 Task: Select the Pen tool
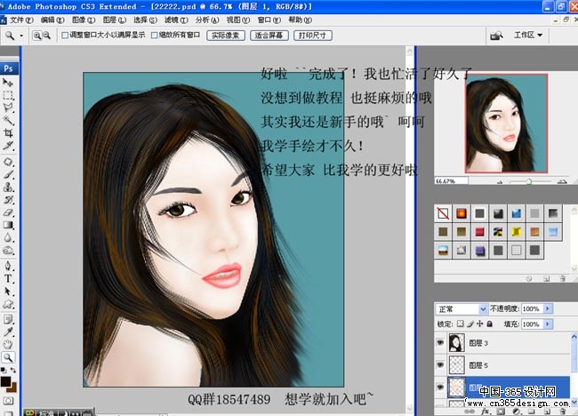tap(8, 266)
